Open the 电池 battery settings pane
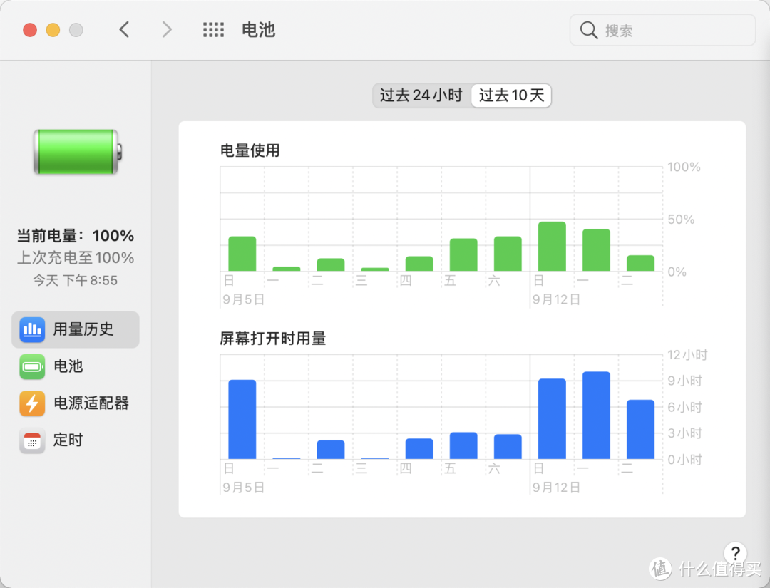 pos(32,366)
